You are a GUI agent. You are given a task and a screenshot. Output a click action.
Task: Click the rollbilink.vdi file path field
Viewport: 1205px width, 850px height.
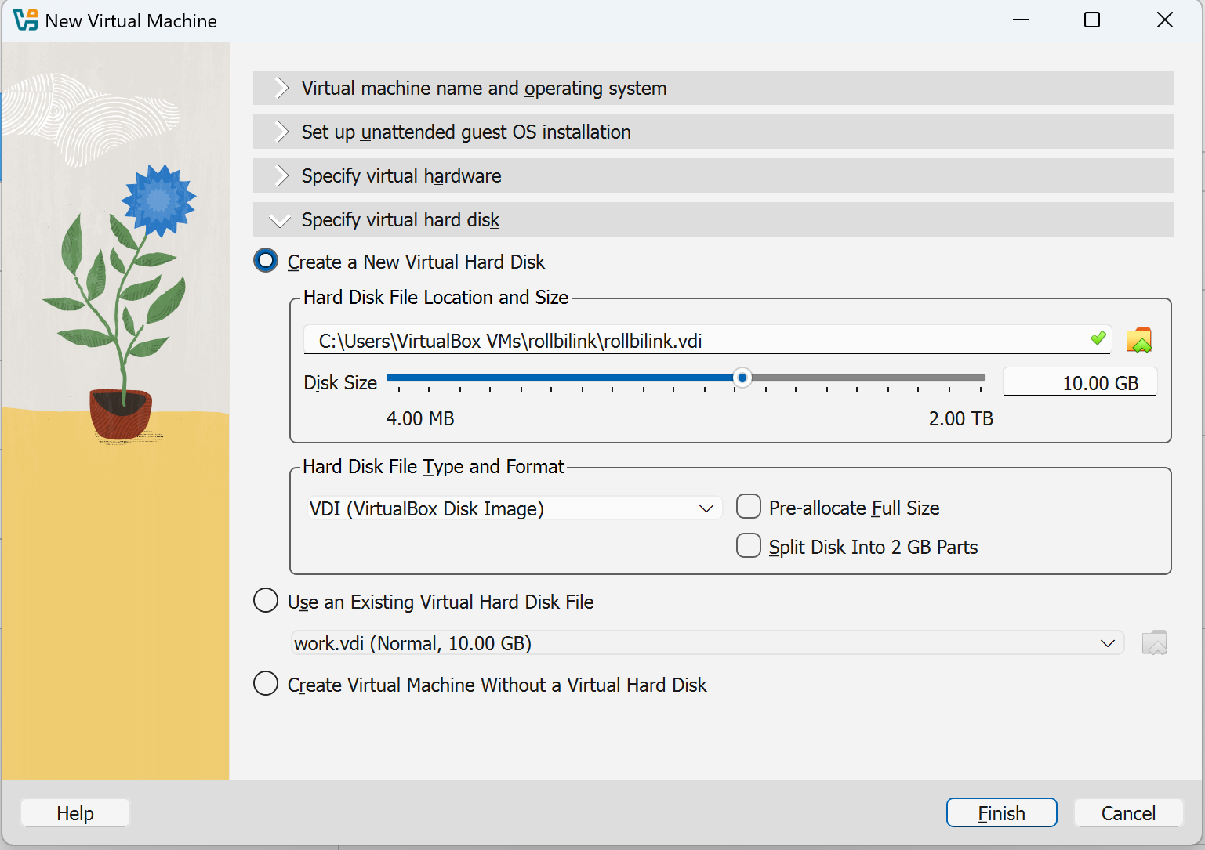[x=707, y=340]
